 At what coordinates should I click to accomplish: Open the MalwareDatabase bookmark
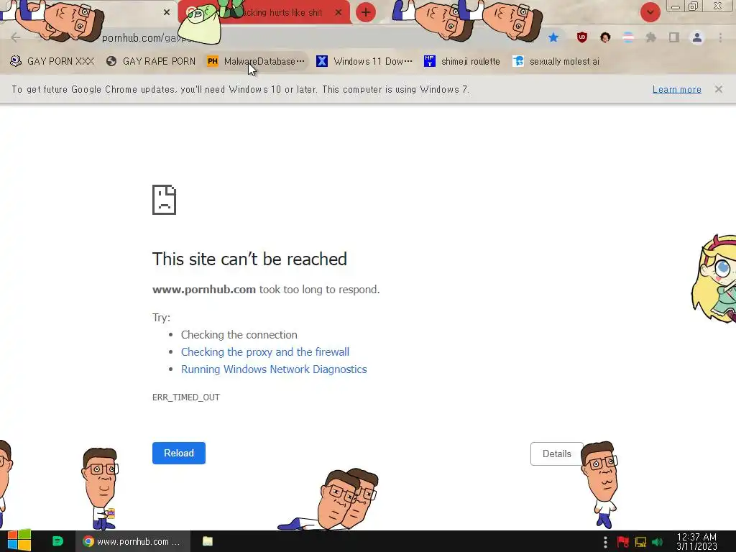[256, 62]
